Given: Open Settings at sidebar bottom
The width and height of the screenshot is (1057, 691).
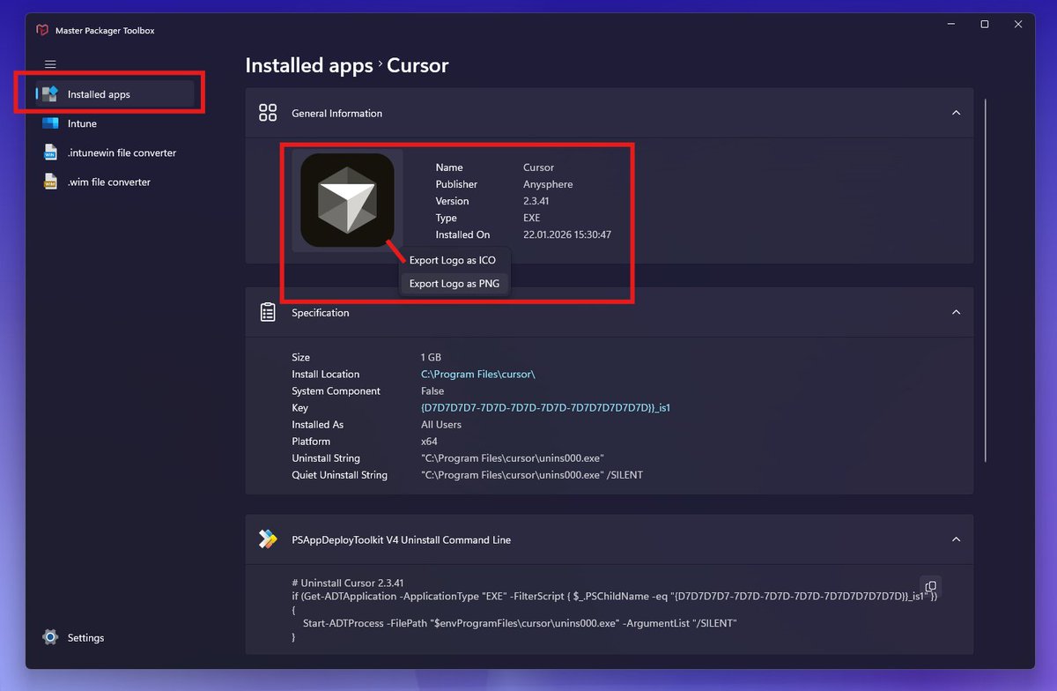Looking at the screenshot, I should click(x=115, y=637).
